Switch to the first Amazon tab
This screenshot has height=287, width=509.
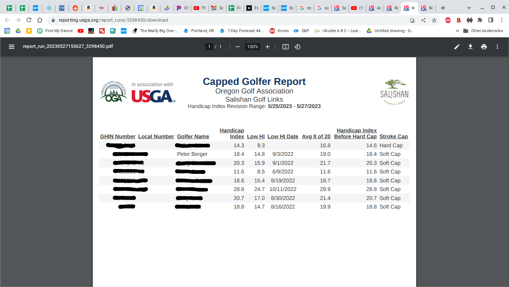click(x=88, y=8)
